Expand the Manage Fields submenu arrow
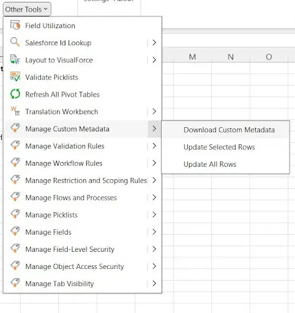295x313 pixels. coord(154,232)
